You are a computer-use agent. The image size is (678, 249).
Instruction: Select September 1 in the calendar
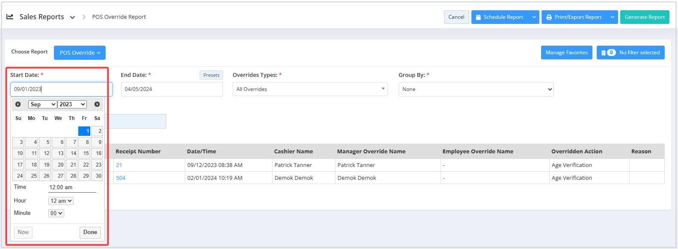(x=84, y=131)
